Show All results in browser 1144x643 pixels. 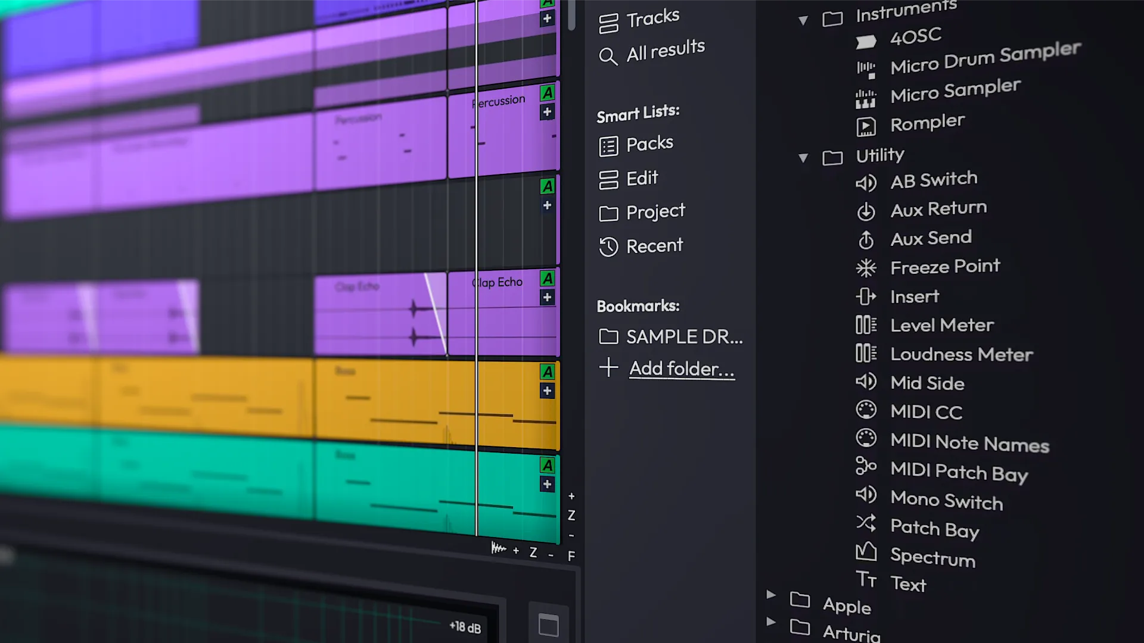point(652,52)
